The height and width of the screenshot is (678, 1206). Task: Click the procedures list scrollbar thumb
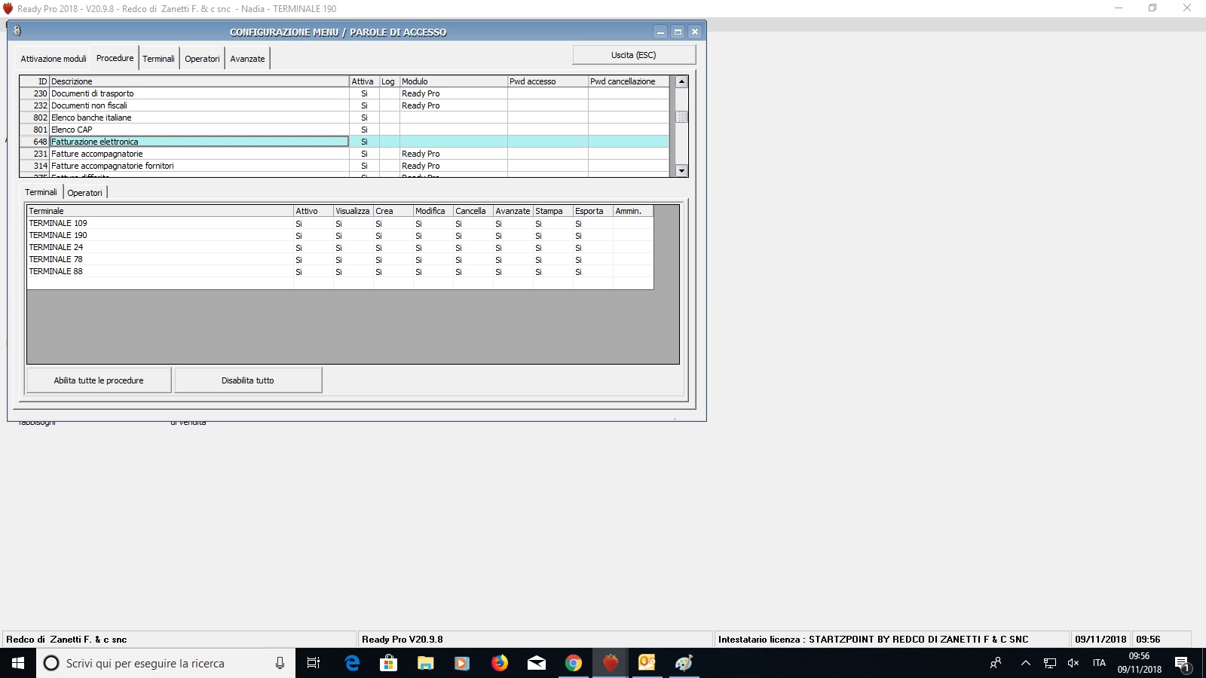point(681,117)
